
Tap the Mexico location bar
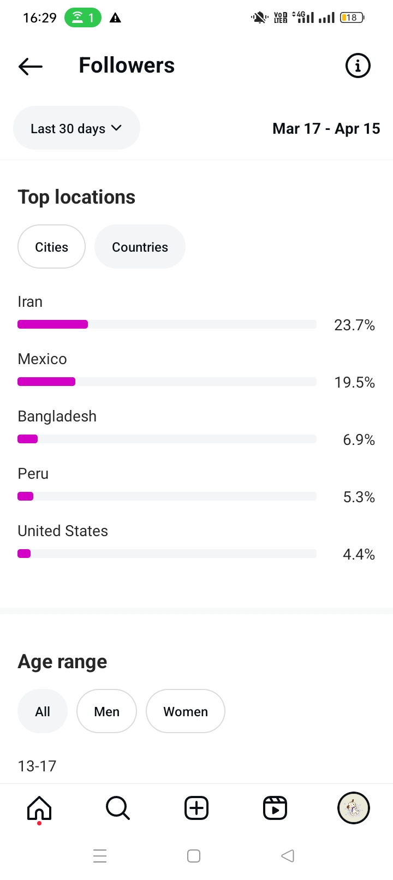click(x=166, y=382)
